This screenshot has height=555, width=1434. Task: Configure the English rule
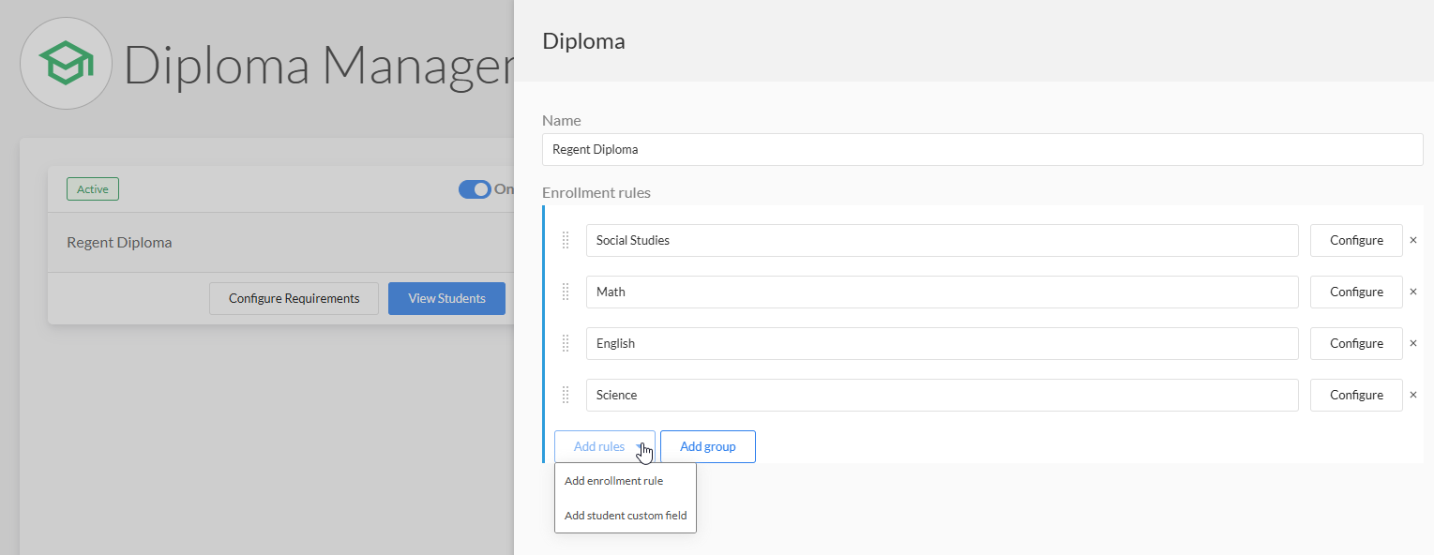[1356, 343]
